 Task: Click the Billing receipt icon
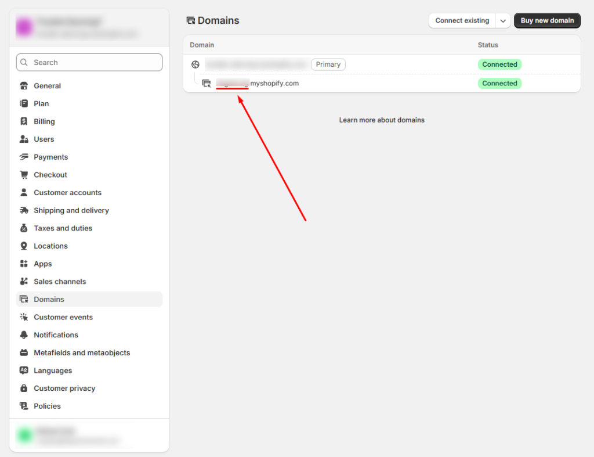(24, 121)
